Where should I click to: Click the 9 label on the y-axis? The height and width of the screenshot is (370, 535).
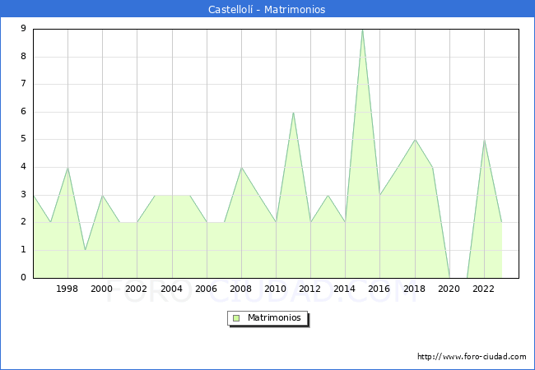pyautogui.click(x=23, y=29)
